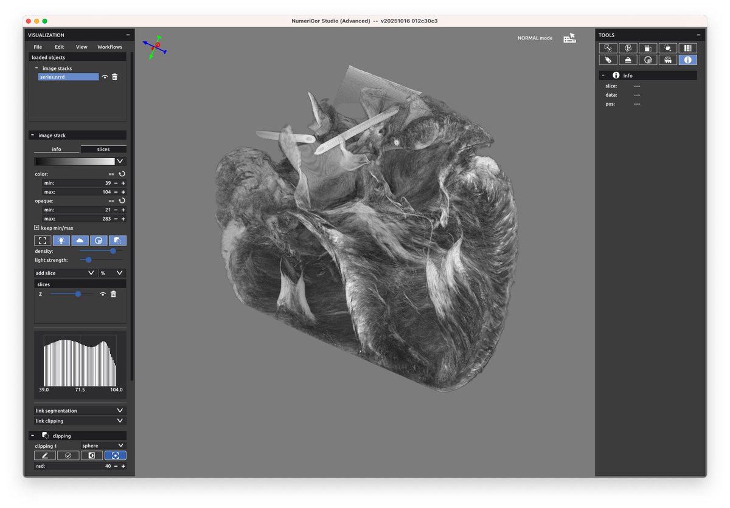The image size is (730, 508).
Task: Toggle the cloud volume rendering button
Action: pyautogui.click(x=80, y=241)
